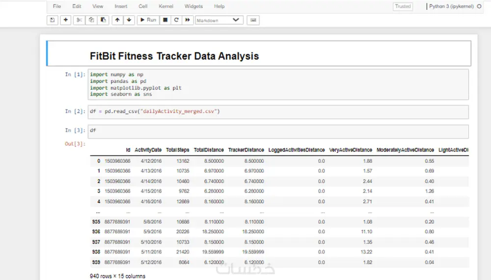Image resolution: width=491 pixels, height=280 pixels.
Task: Click the 4/13/2016 date cell
Action: (x=151, y=171)
